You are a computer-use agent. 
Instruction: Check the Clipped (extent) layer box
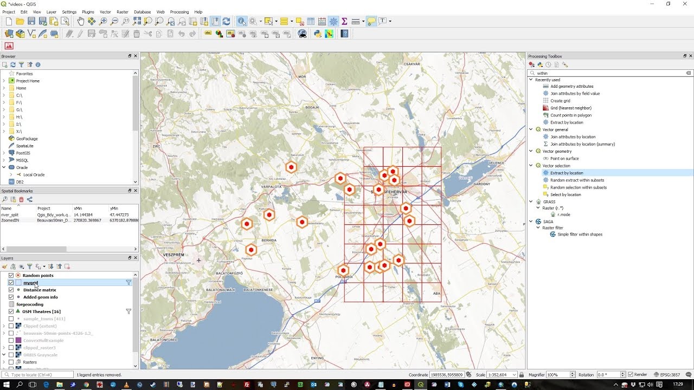tap(11, 326)
